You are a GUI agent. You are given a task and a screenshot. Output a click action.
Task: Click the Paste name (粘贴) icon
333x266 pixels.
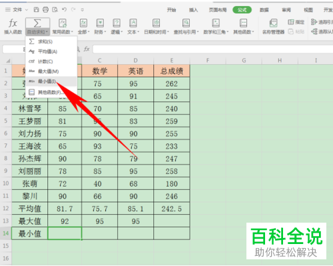[x=291, y=31]
